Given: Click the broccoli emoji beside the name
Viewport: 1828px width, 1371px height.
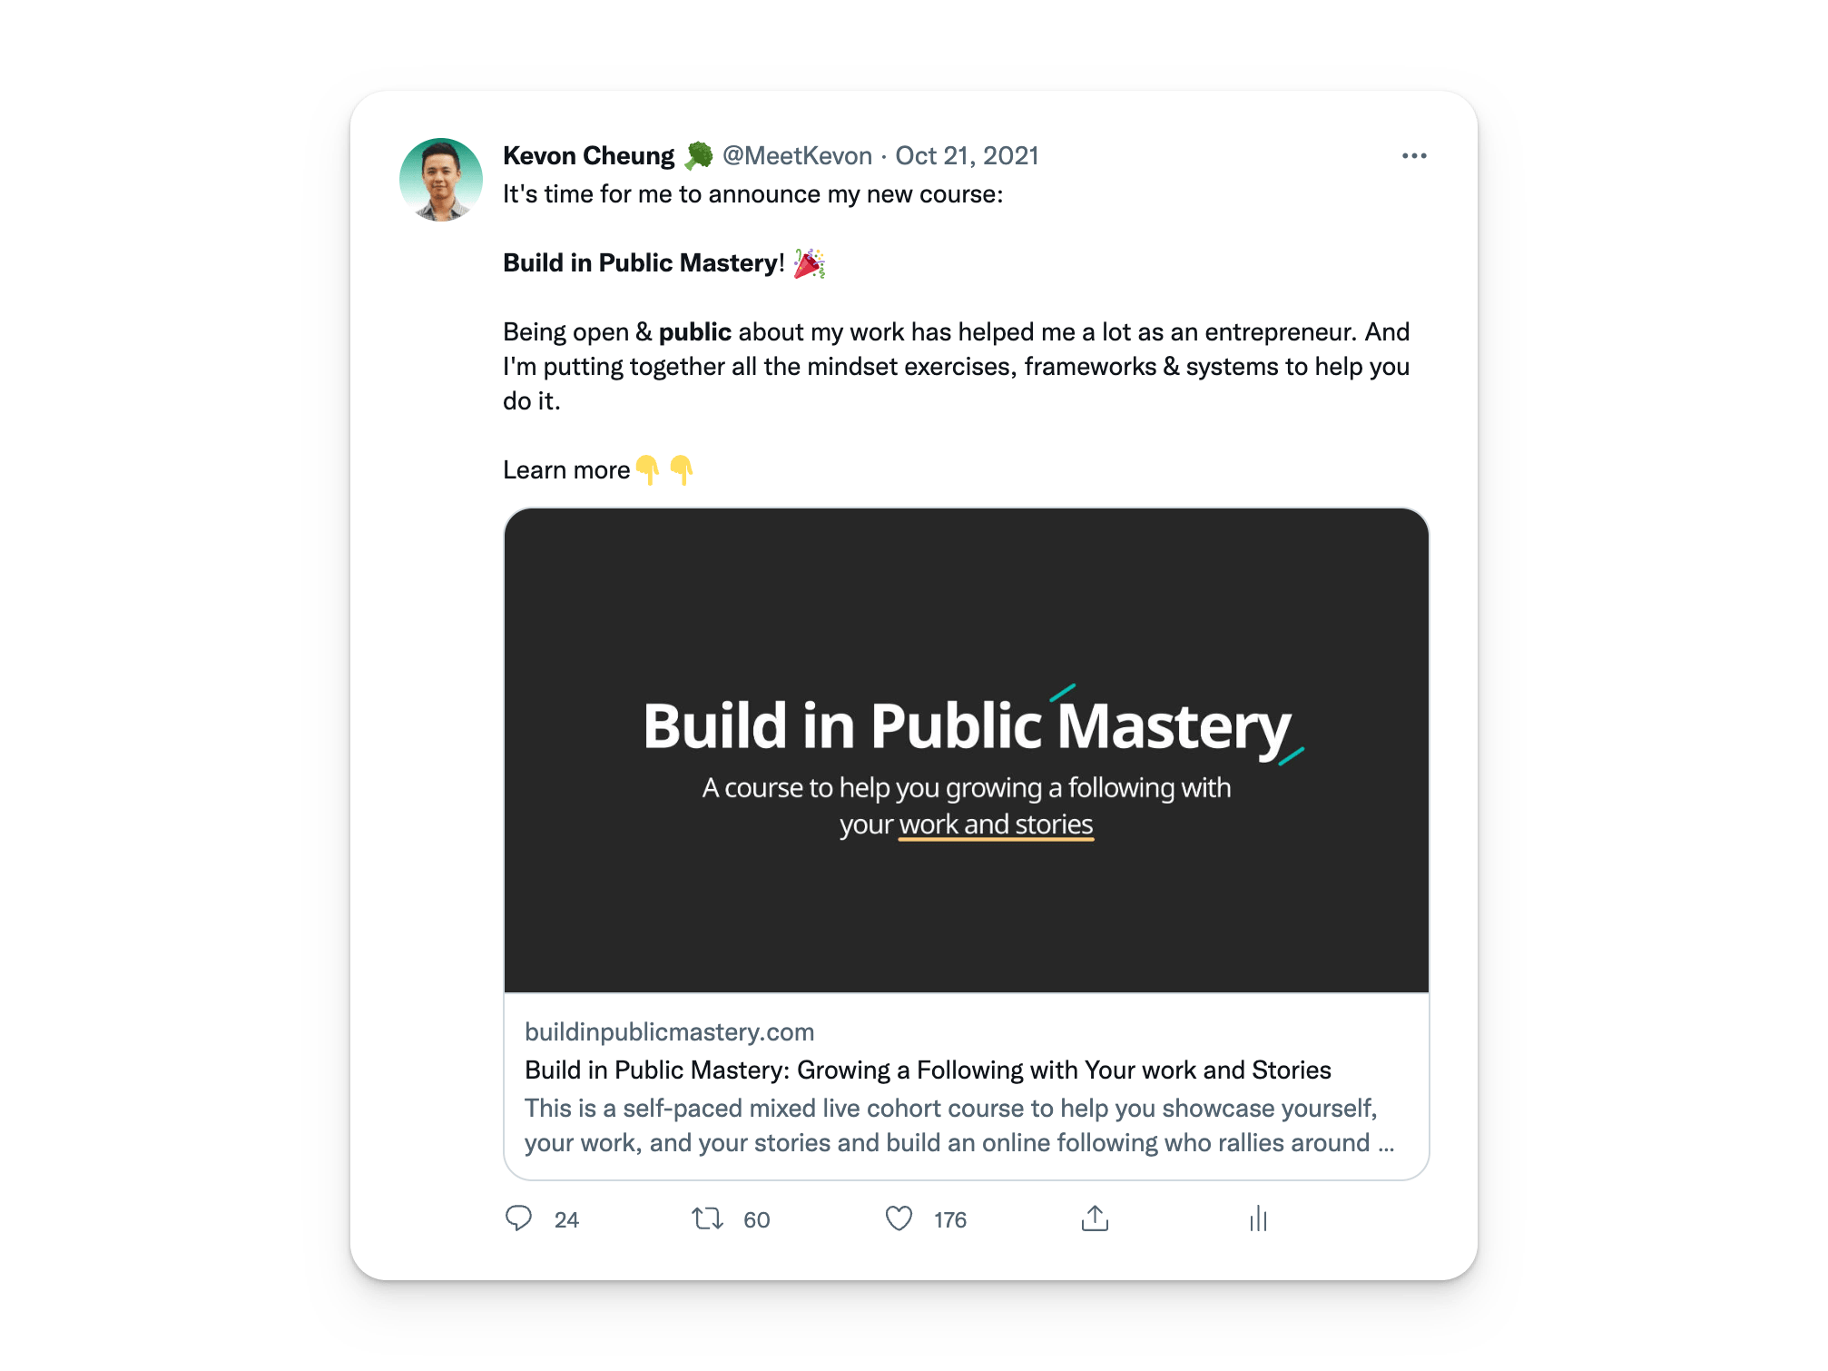Looking at the screenshot, I should click(x=698, y=156).
